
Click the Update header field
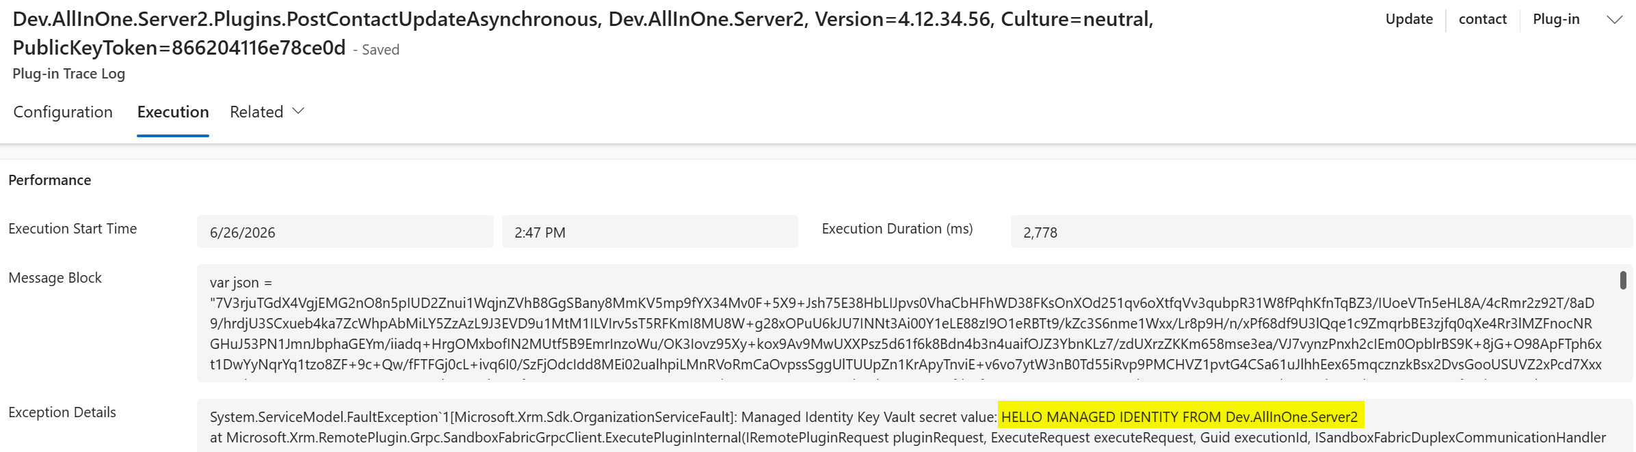(x=1409, y=19)
